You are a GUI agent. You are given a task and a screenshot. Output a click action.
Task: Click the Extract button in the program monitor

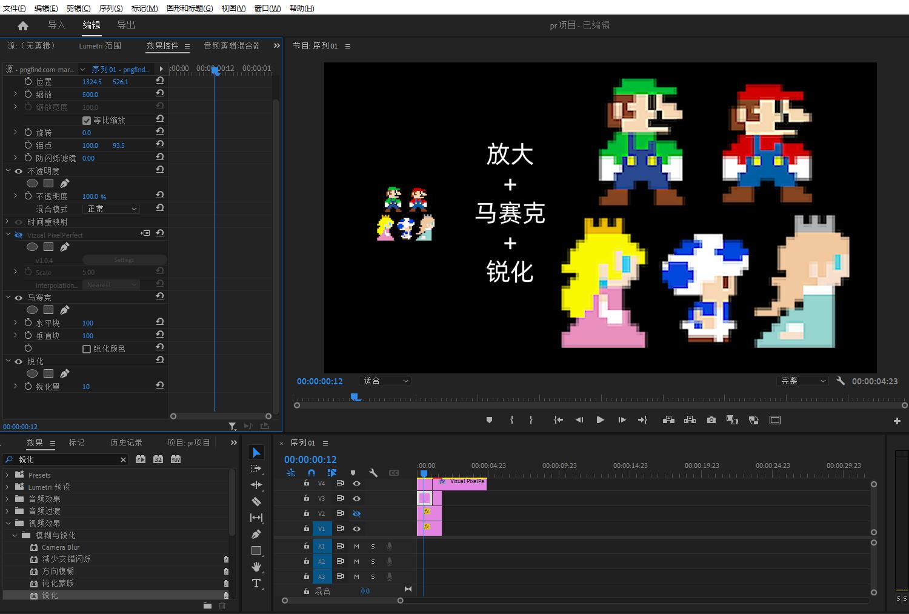tap(690, 420)
